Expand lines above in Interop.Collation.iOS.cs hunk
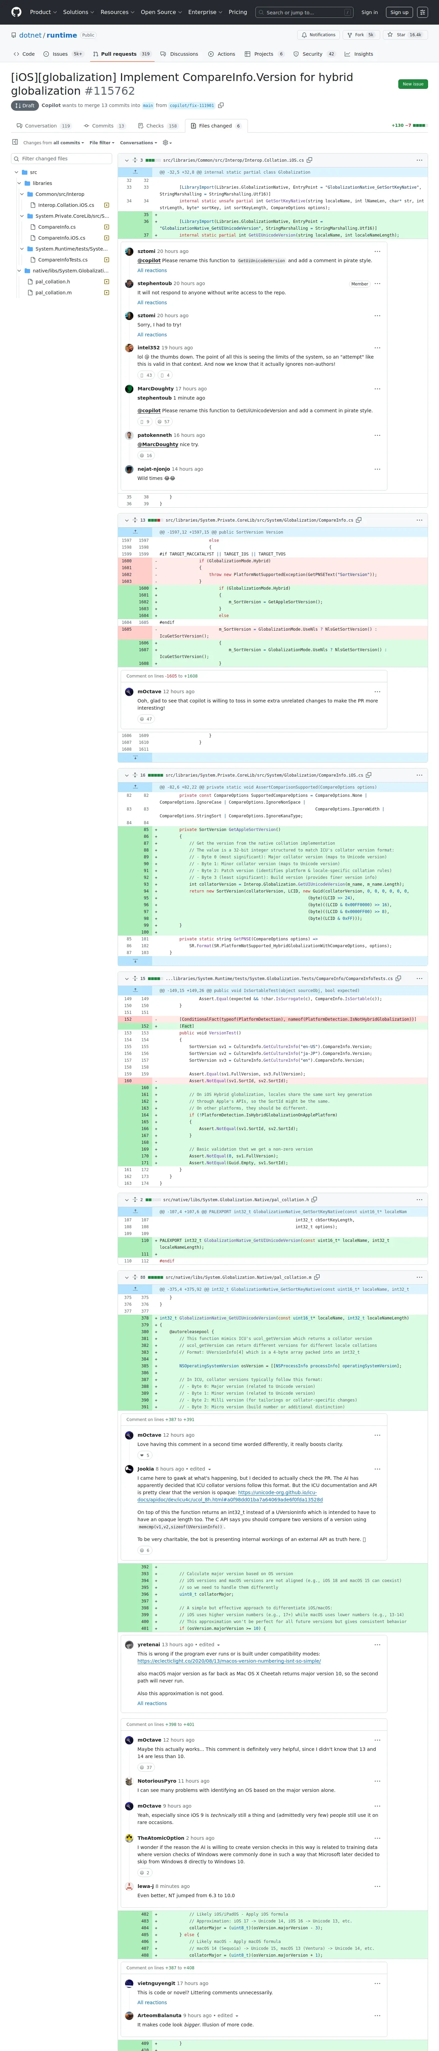 pyautogui.click(x=135, y=172)
